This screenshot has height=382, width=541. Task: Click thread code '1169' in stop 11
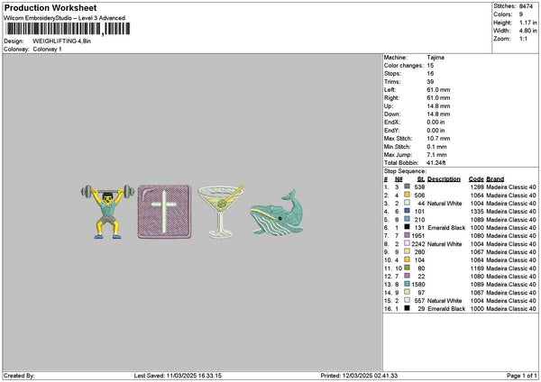click(x=478, y=268)
